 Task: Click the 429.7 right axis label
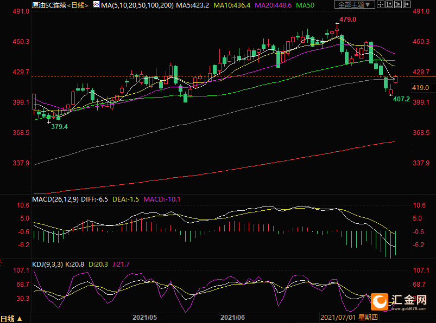421,72
